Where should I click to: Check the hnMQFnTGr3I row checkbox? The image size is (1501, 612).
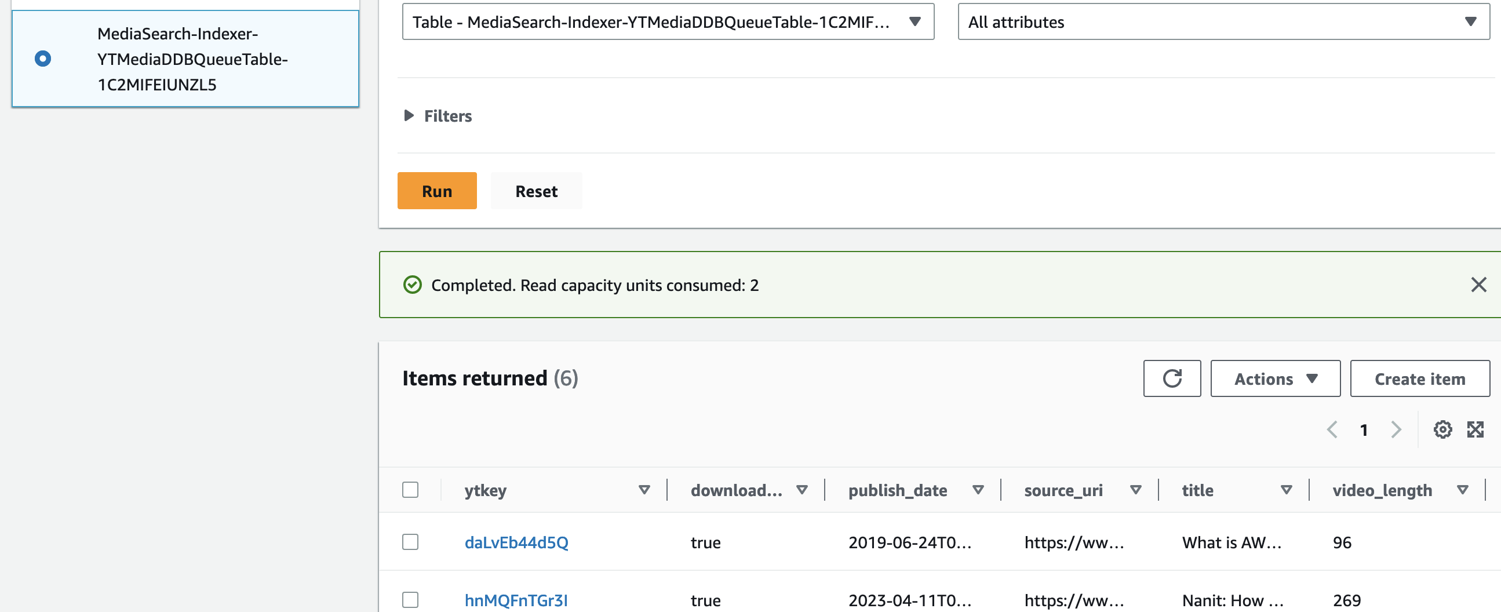[x=410, y=600]
